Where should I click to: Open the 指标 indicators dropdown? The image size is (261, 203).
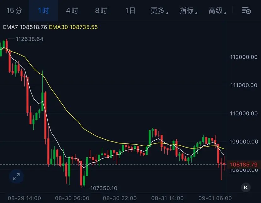pyautogui.click(x=188, y=10)
